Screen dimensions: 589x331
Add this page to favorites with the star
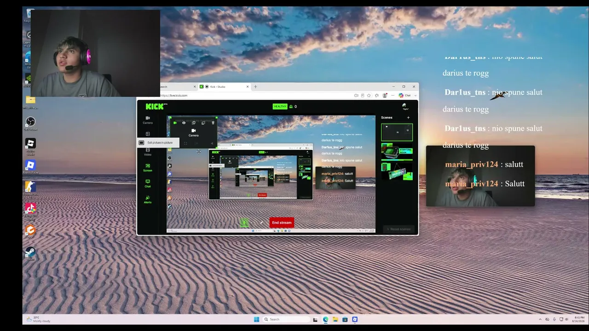(x=369, y=96)
